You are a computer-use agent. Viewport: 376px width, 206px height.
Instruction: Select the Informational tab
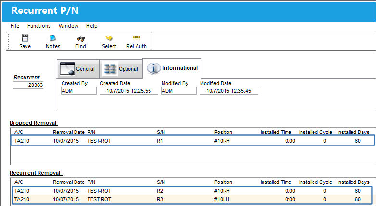coord(172,68)
